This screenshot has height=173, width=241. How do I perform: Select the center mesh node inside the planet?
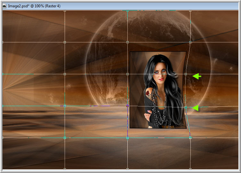(127, 74)
